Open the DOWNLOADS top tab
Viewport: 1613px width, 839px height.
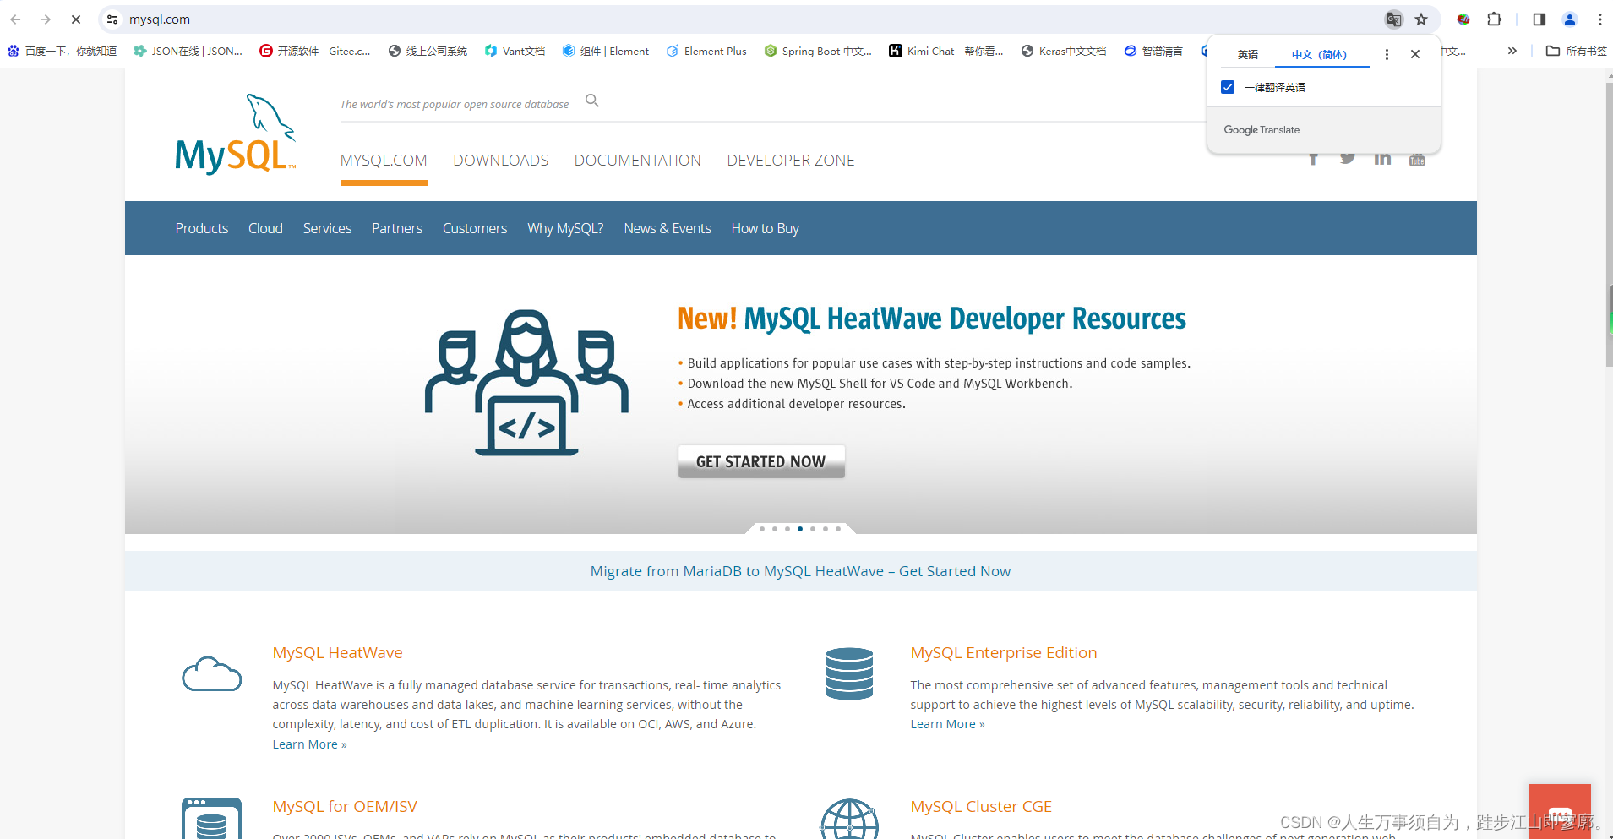[501, 161]
